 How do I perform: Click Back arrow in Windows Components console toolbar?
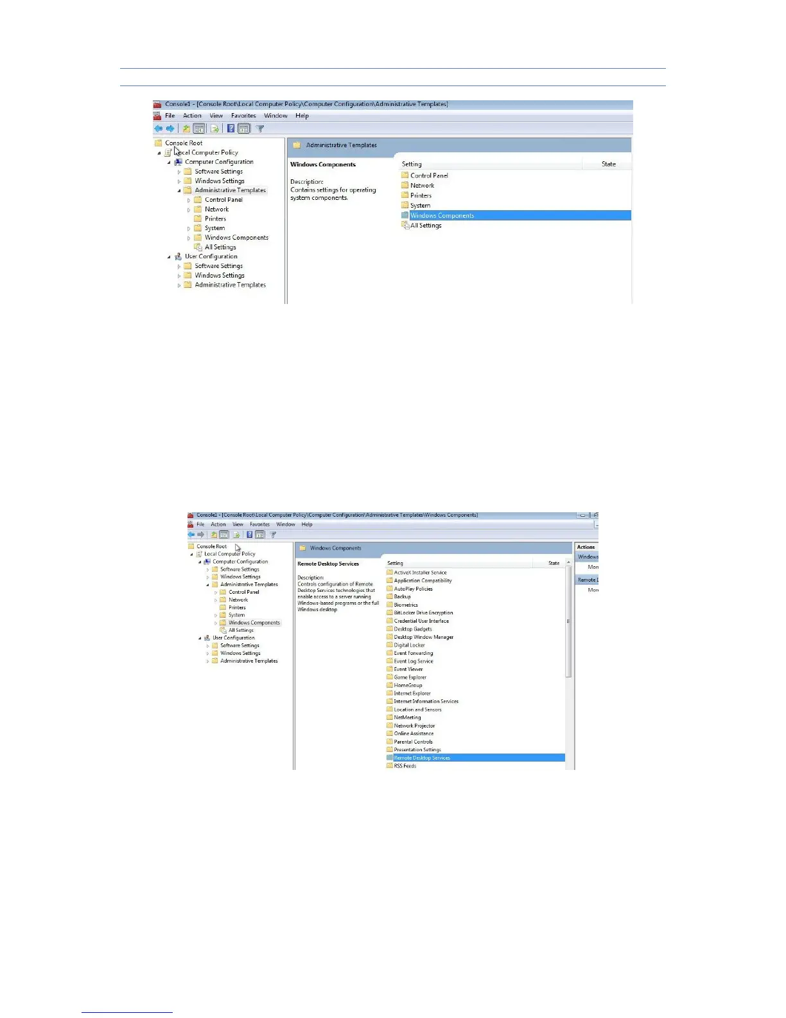(191, 535)
